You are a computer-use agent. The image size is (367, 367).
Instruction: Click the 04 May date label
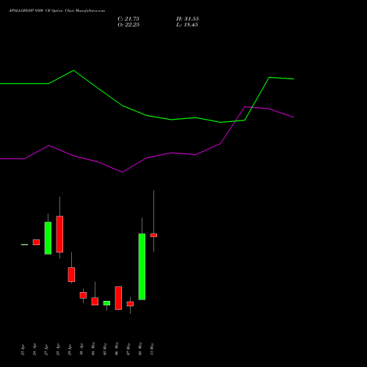pos(93,349)
